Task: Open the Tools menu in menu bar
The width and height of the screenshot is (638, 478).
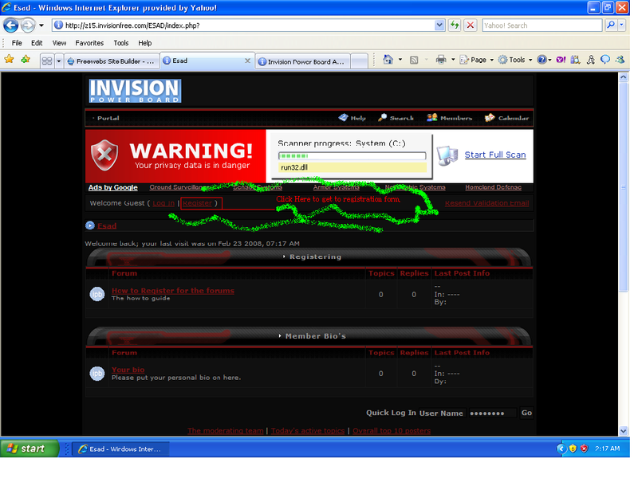Action: pos(121,43)
